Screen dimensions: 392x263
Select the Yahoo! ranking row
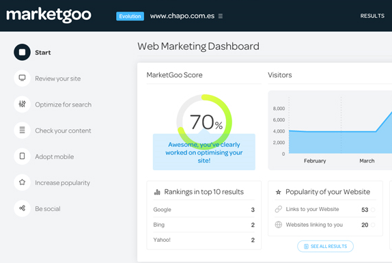coord(204,240)
